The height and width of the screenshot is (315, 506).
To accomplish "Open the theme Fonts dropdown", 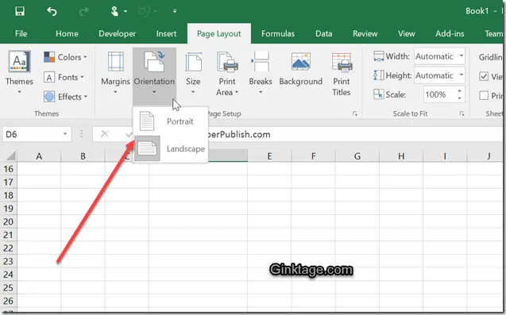I will pos(64,77).
